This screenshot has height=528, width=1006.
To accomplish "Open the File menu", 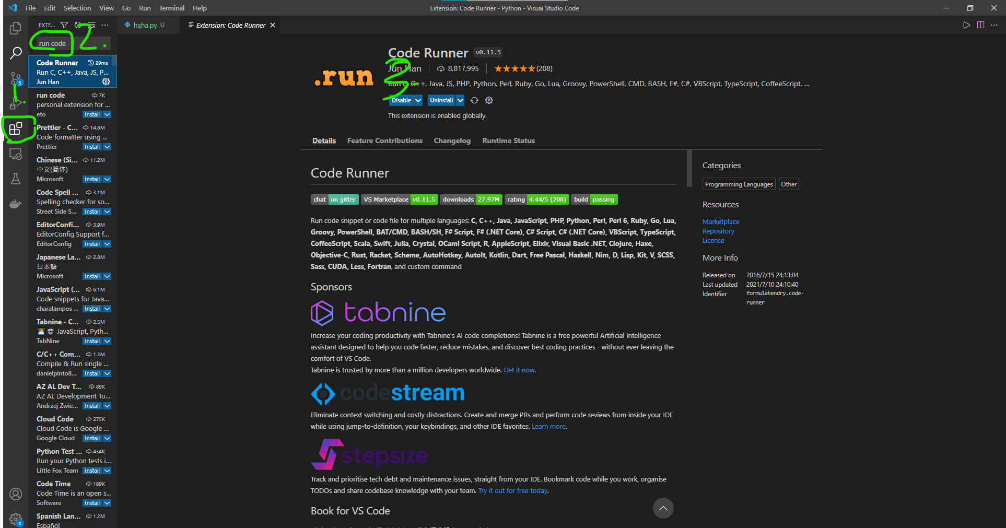I will [x=31, y=8].
